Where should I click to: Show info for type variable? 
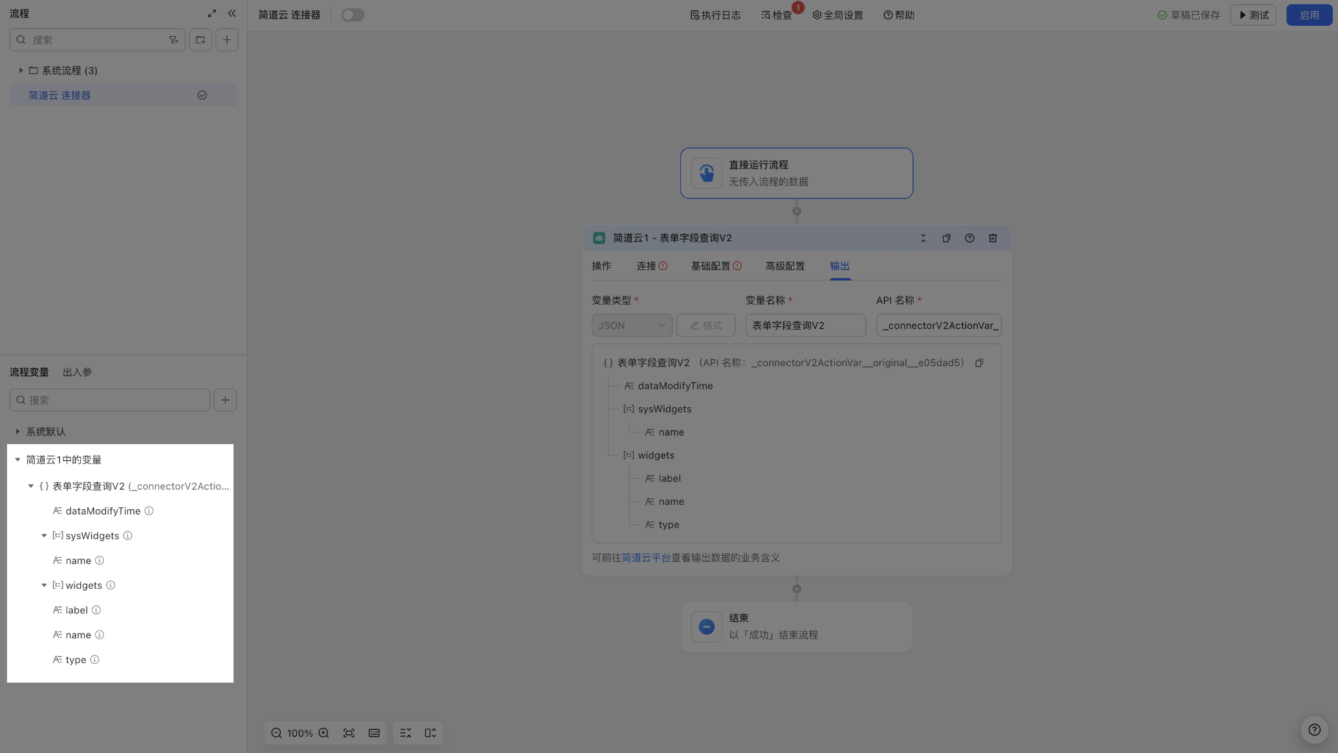94,660
